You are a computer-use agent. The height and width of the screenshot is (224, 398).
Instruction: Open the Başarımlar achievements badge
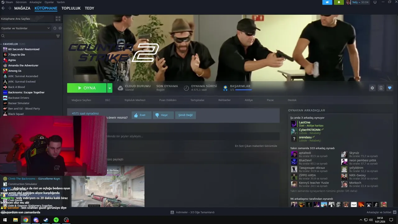pos(225,88)
